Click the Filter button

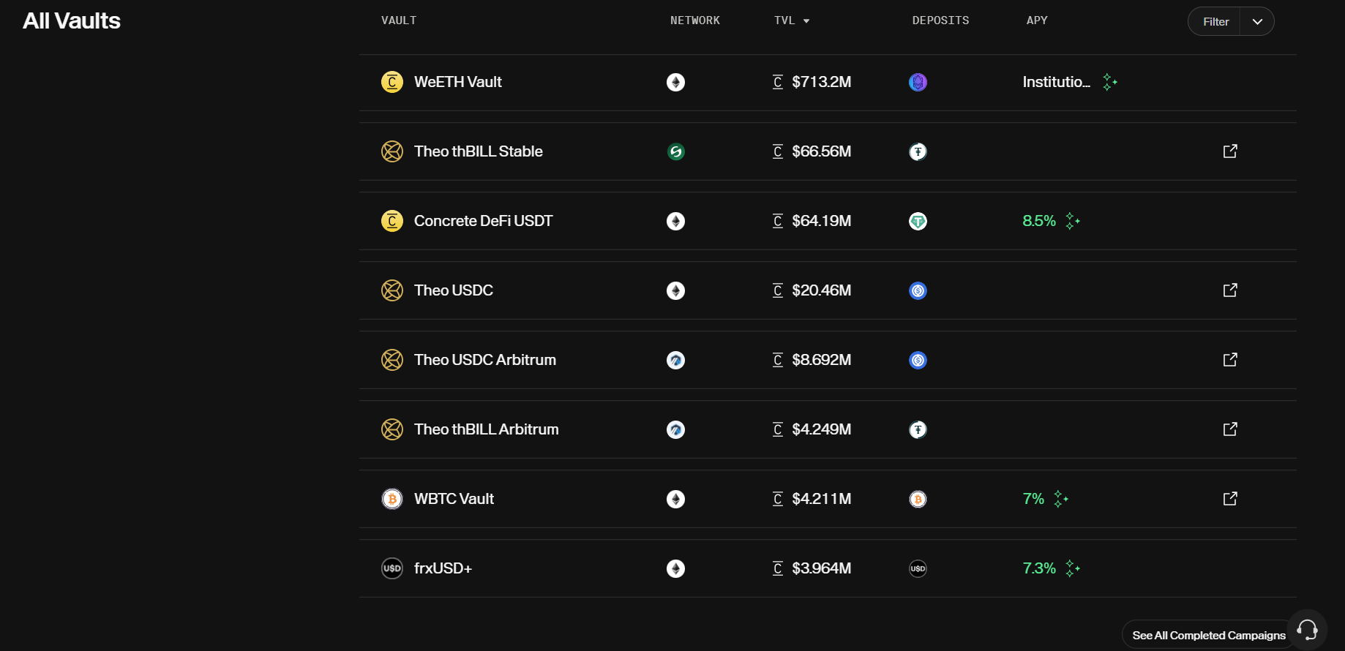[1215, 21]
